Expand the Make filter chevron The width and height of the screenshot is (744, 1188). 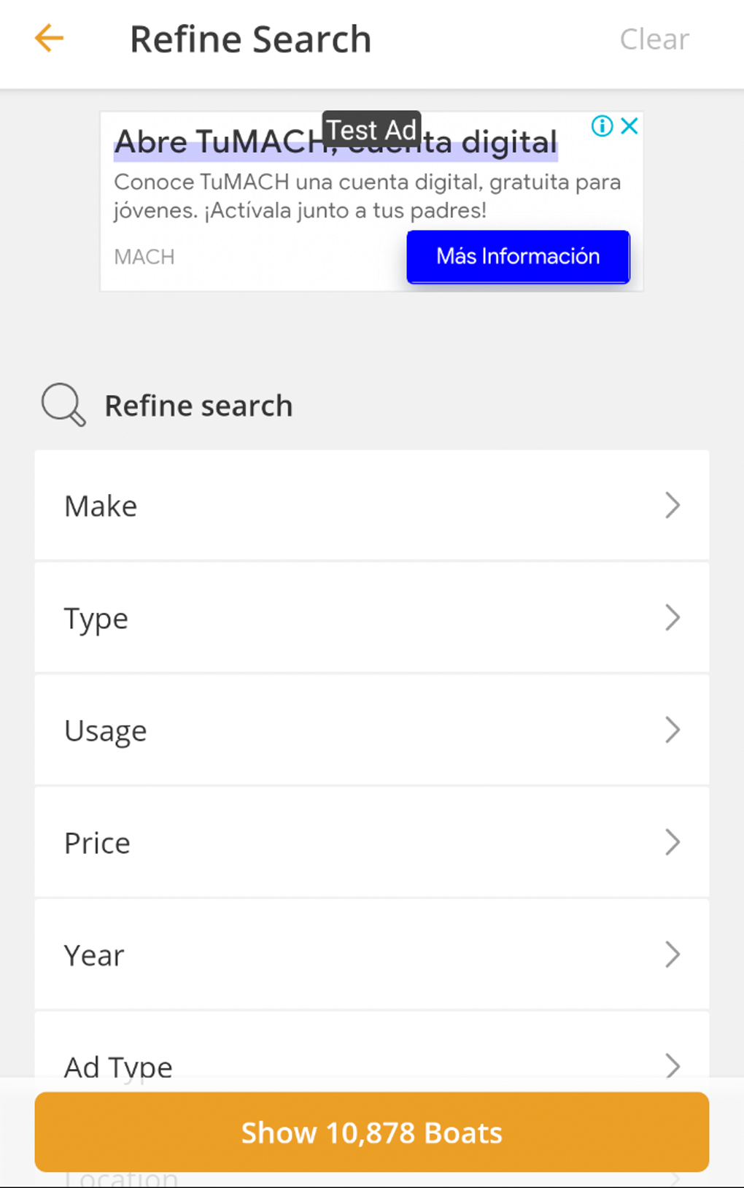coord(673,505)
